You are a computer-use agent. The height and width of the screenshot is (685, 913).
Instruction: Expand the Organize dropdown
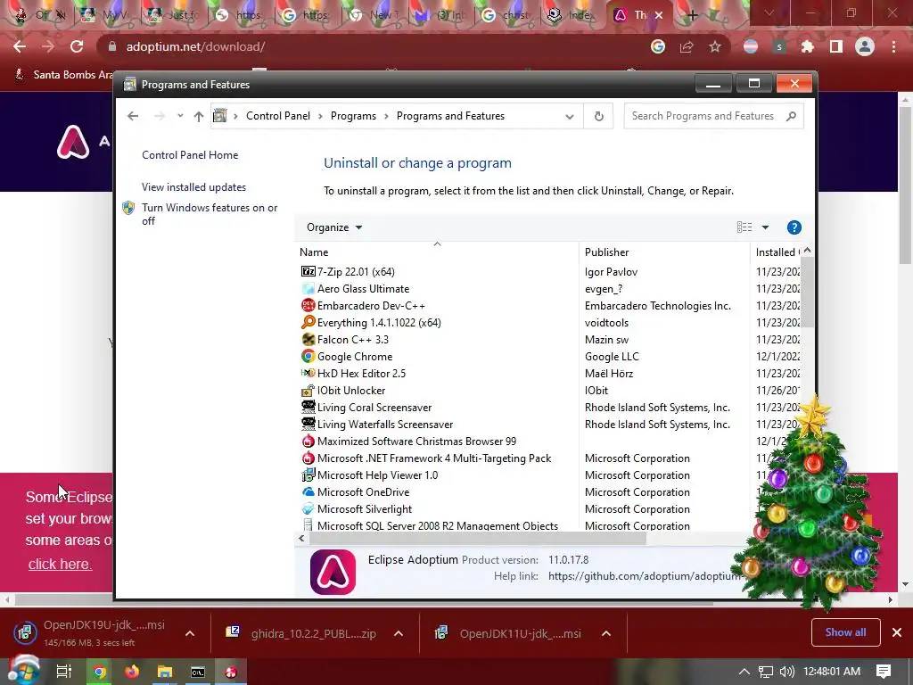tap(334, 227)
